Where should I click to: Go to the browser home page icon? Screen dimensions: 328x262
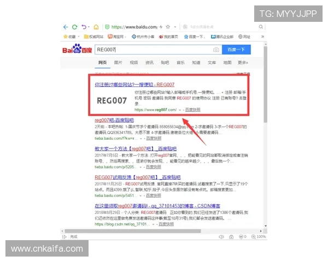coord(96,27)
